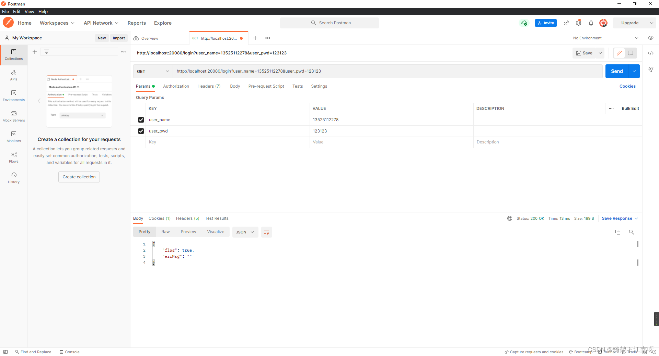Search within the response body

point(631,232)
